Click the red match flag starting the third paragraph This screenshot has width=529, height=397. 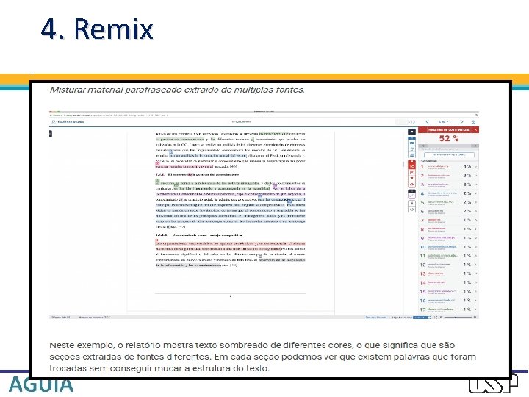[156, 240]
